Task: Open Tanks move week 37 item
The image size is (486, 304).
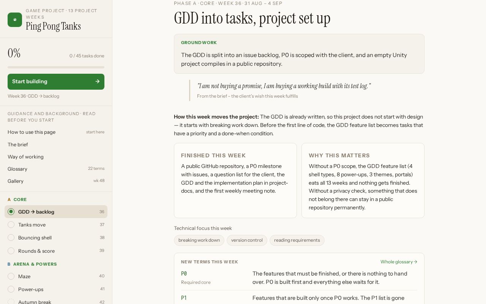Action: (56, 225)
